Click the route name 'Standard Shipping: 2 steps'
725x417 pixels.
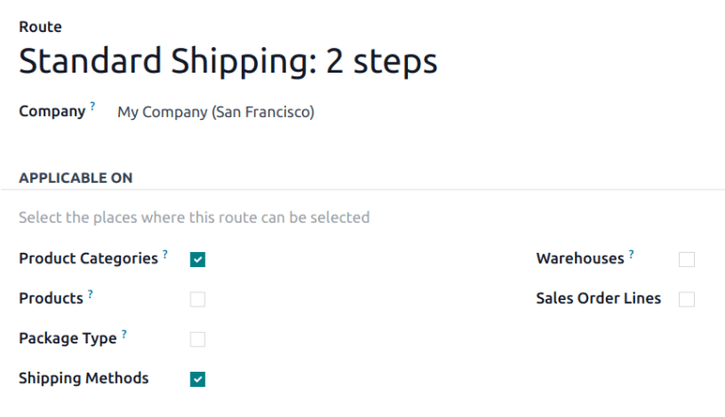coord(228,61)
